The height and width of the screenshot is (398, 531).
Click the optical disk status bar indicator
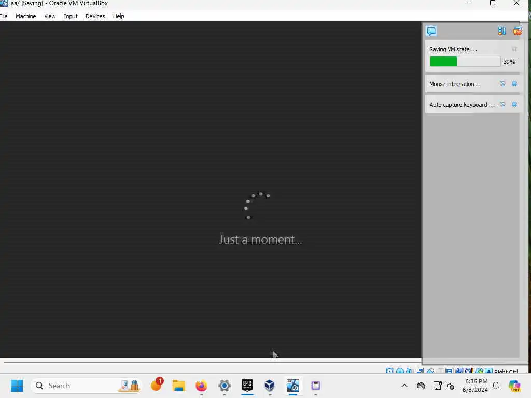400,371
